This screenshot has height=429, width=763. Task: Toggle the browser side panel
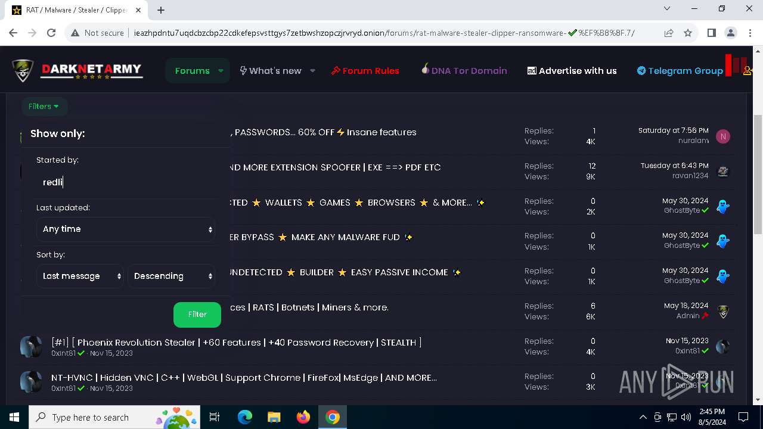(711, 33)
